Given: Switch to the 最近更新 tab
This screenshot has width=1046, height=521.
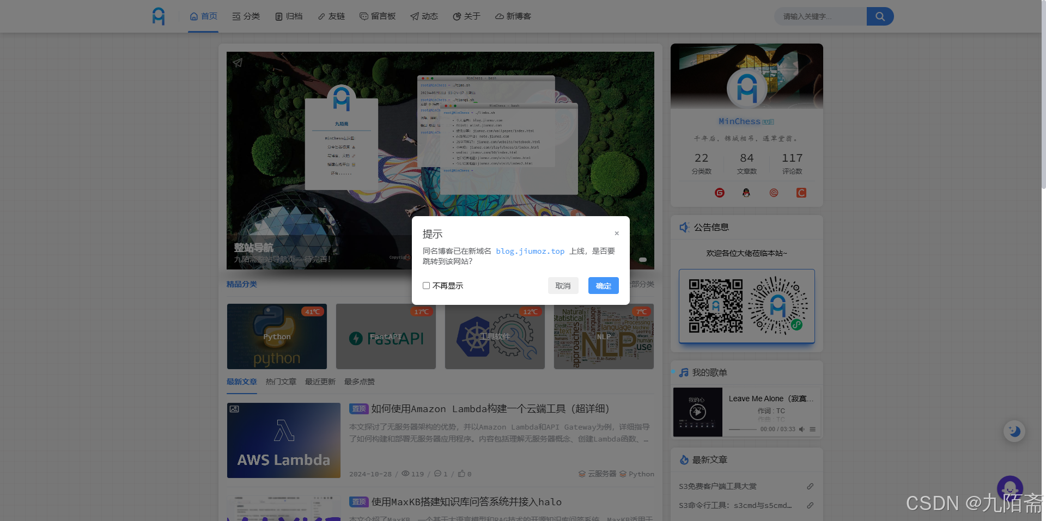Looking at the screenshot, I should click(x=320, y=382).
